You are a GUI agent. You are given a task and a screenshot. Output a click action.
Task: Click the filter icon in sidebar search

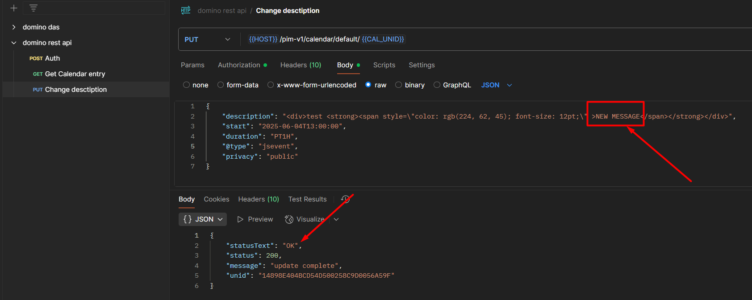pyautogui.click(x=33, y=8)
